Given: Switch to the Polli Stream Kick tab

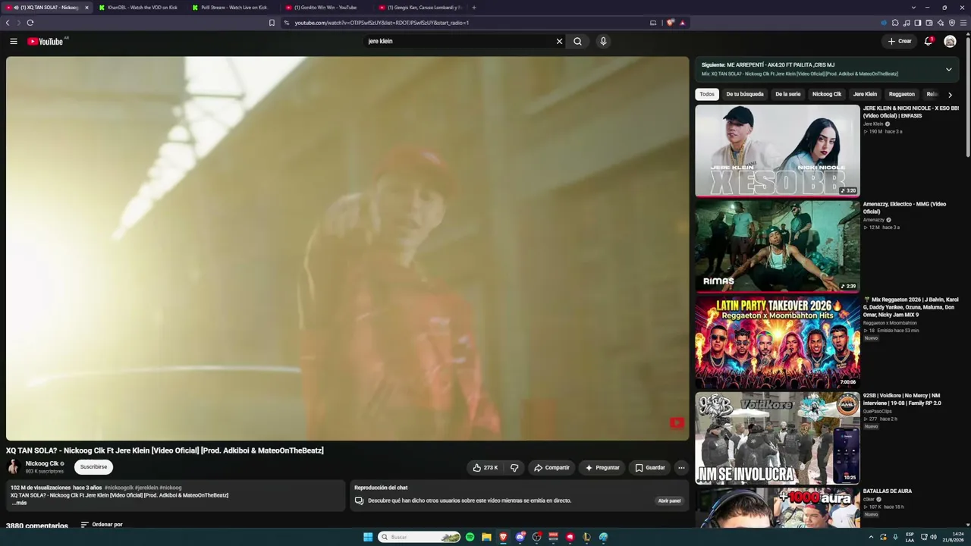Looking at the screenshot, I should click(x=233, y=8).
